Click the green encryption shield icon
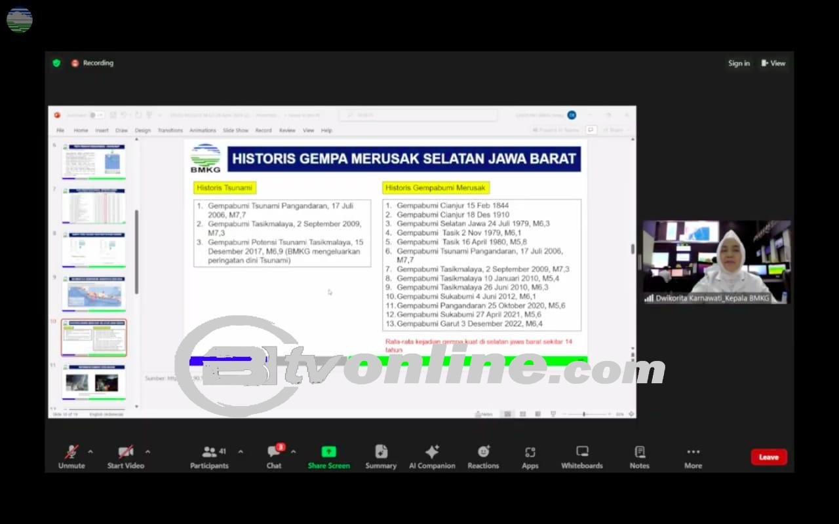Viewport: 839px width, 524px height. (x=56, y=63)
